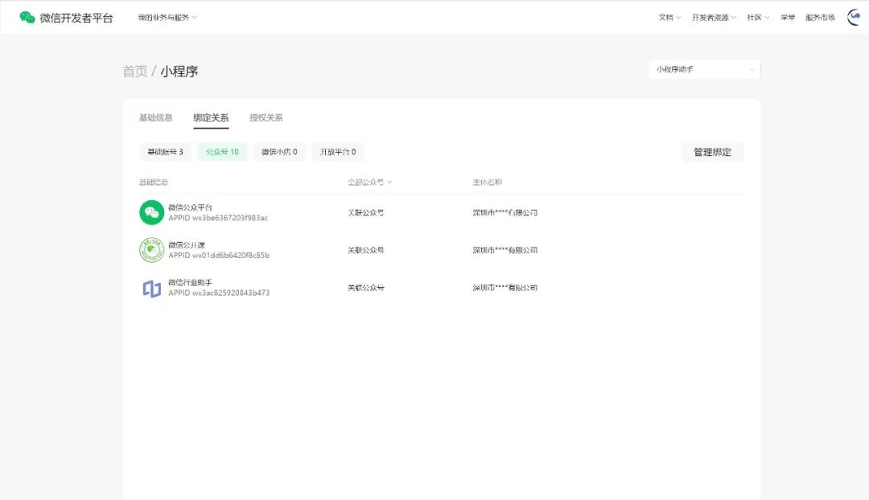869x500 pixels.
Task: Click the 微信公开课 round account icon
Action: (x=152, y=250)
